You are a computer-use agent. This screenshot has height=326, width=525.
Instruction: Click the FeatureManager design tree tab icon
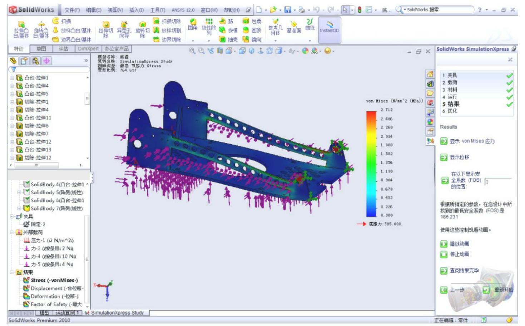[x=13, y=61]
